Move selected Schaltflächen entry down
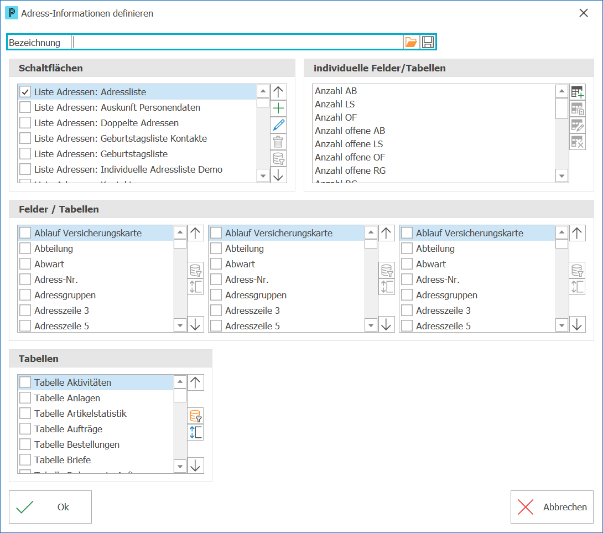Screen dimensions: 603x533 (x=278, y=175)
